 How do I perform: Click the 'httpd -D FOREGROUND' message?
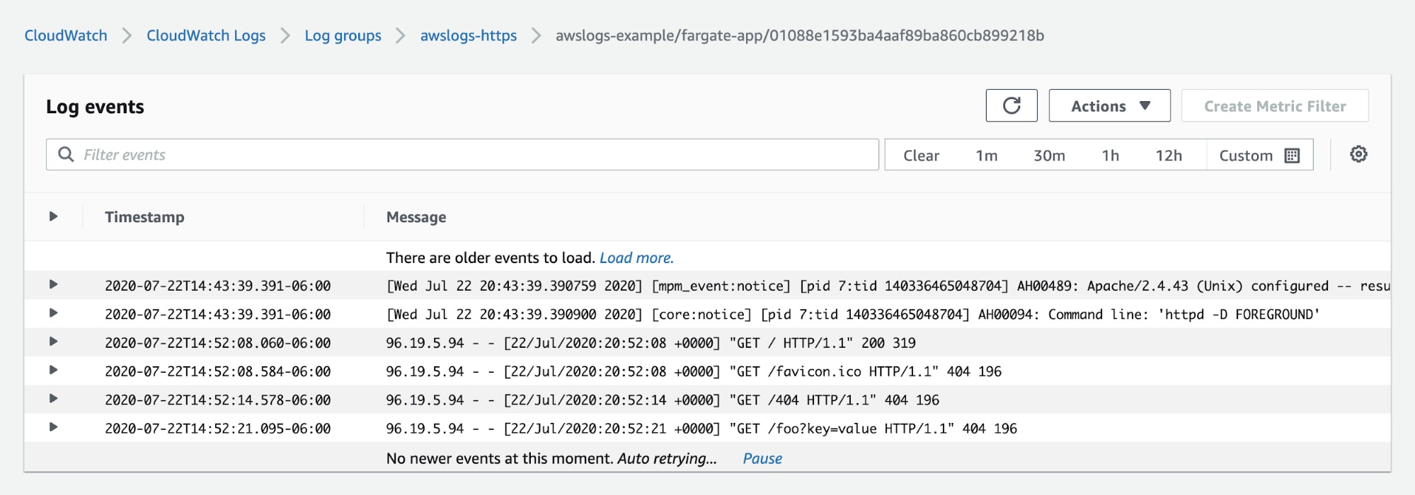tap(853, 315)
